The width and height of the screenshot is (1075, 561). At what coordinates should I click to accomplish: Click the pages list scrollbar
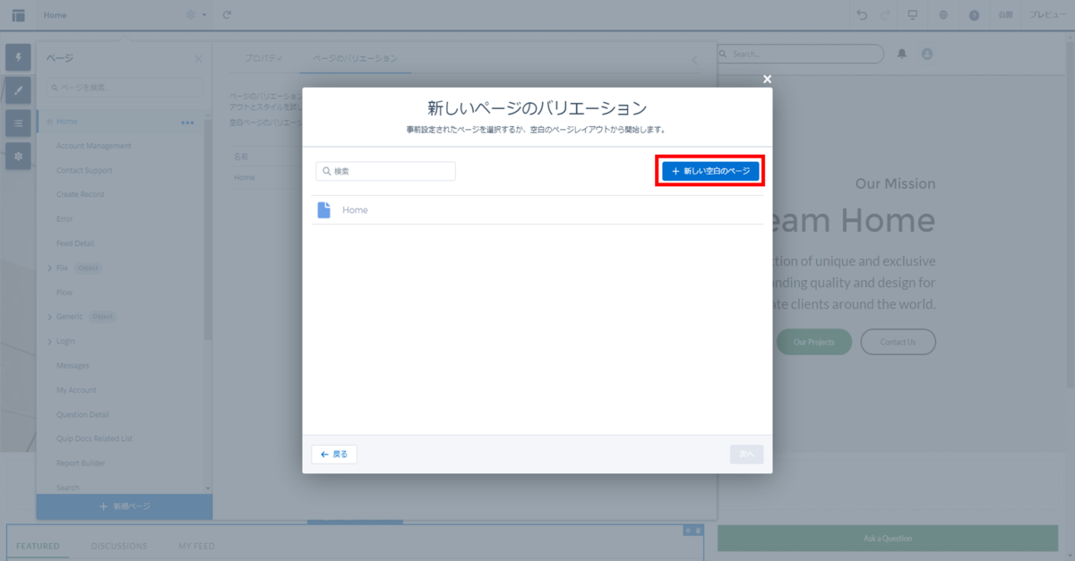(208, 228)
